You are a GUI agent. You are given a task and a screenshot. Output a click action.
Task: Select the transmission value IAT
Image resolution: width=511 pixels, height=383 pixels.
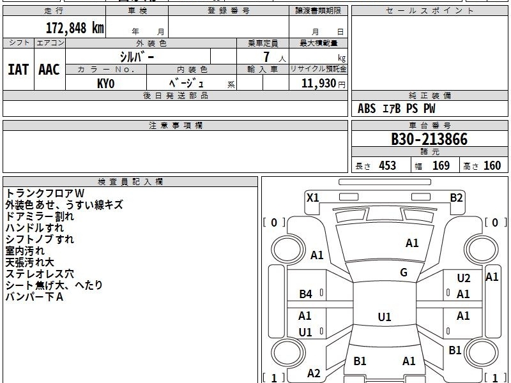[19, 70]
